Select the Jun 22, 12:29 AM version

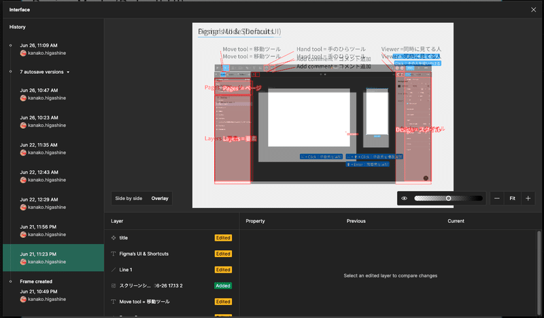coord(54,203)
